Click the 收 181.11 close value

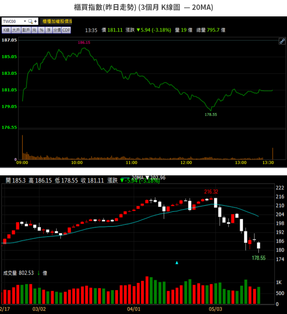coord(92,181)
